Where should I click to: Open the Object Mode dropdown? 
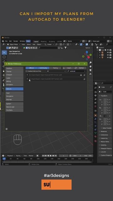[13, 45]
